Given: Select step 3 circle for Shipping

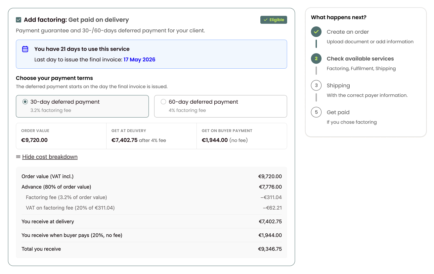Looking at the screenshot, I should point(316,86).
